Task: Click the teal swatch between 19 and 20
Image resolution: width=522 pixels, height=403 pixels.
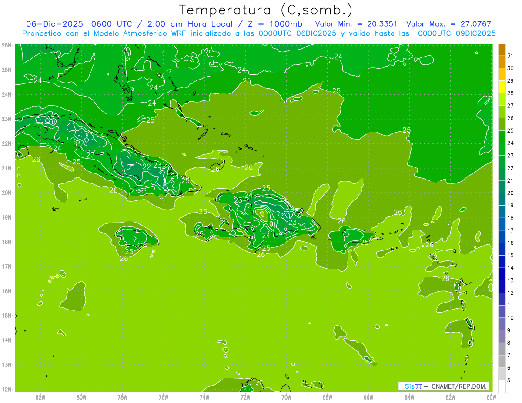Action: coord(502,200)
